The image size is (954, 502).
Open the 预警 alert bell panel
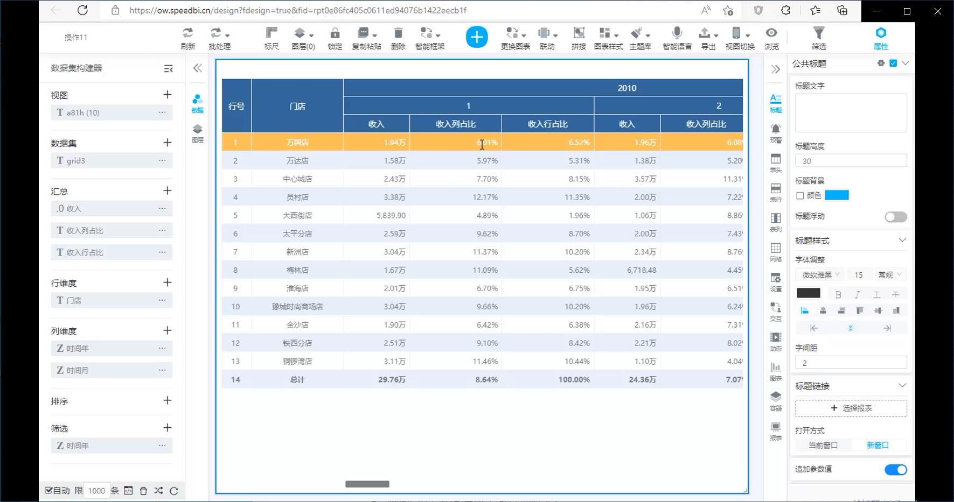pyautogui.click(x=775, y=132)
